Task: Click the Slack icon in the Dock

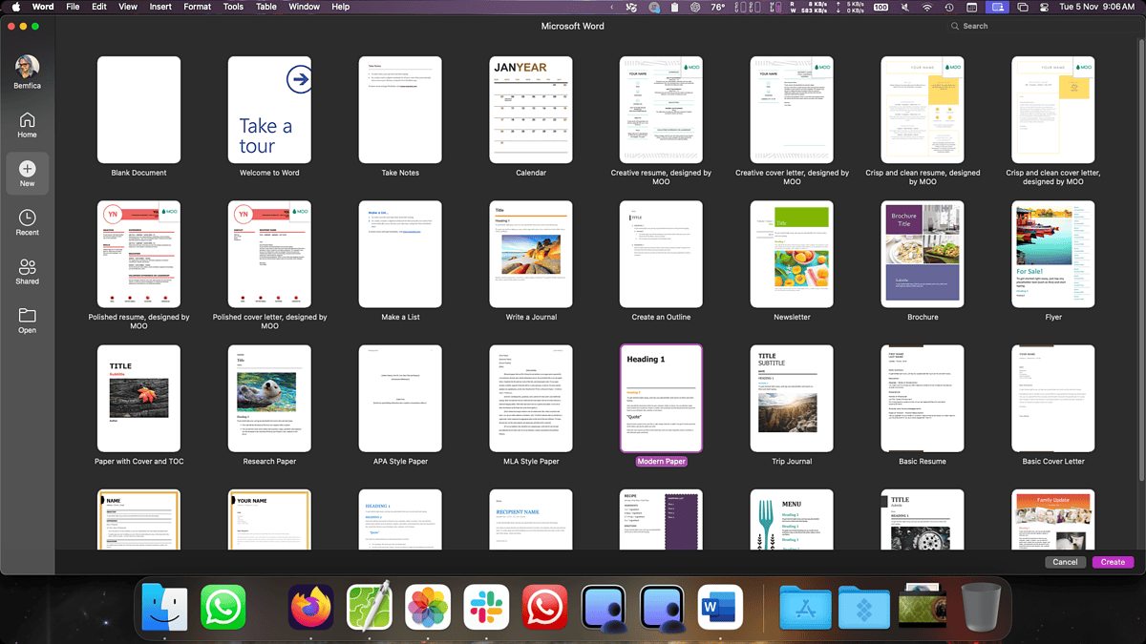Action: (x=486, y=607)
